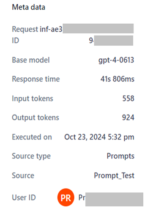Click the Response time label

coord(36,79)
